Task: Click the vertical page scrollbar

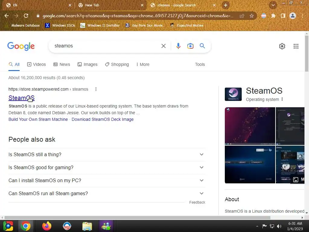Action: [x=307, y=54]
